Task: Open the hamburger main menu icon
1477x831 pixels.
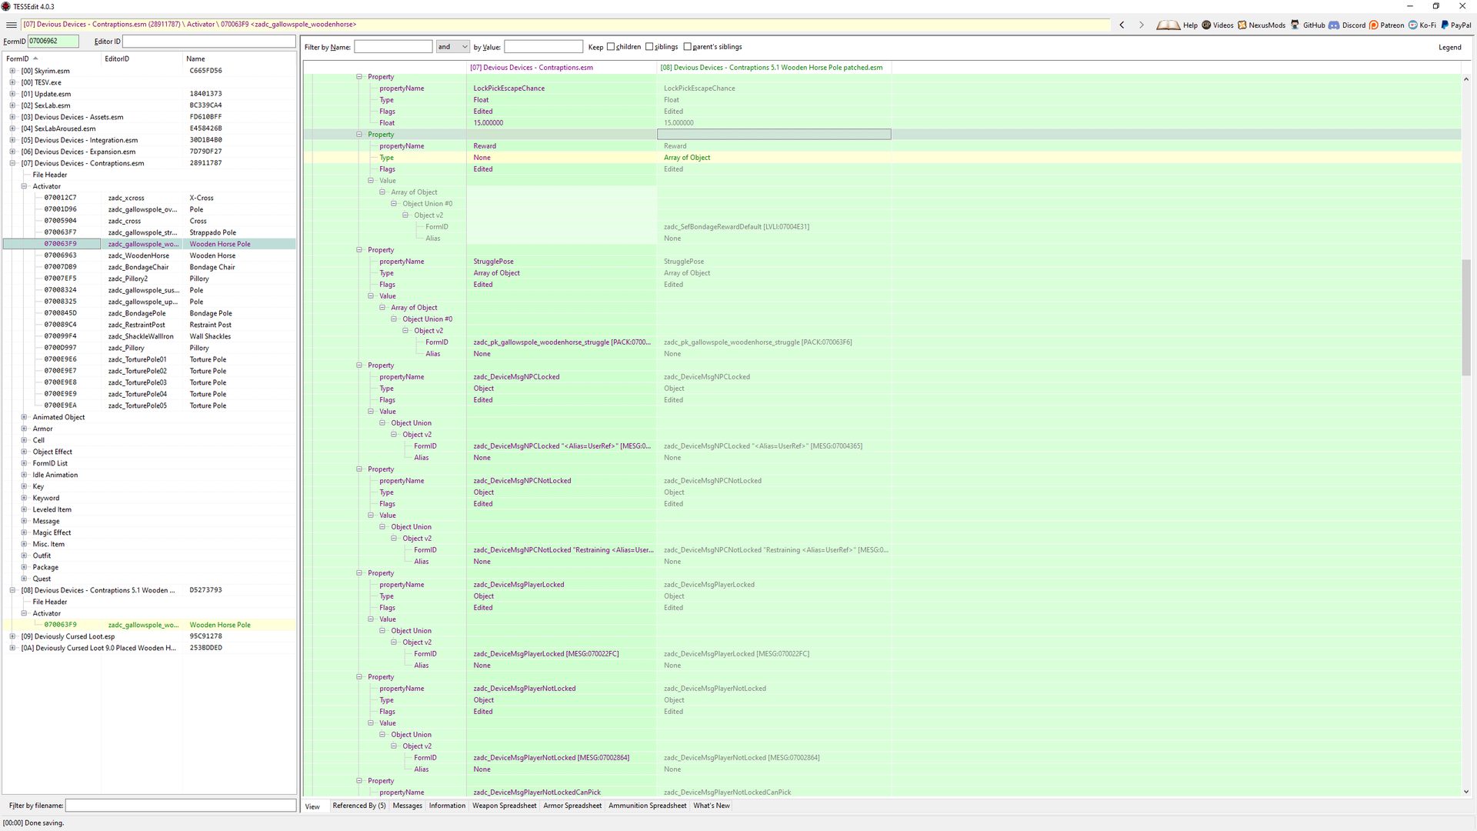Action: (11, 25)
